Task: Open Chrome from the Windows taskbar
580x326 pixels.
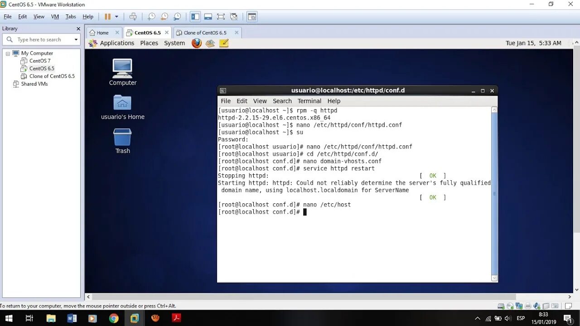Action: click(x=114, y=318)
